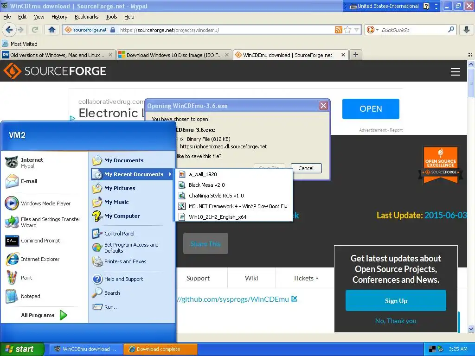Reload the page with the refresh icon
475x356 pixels.
click(x=35, y=30)
